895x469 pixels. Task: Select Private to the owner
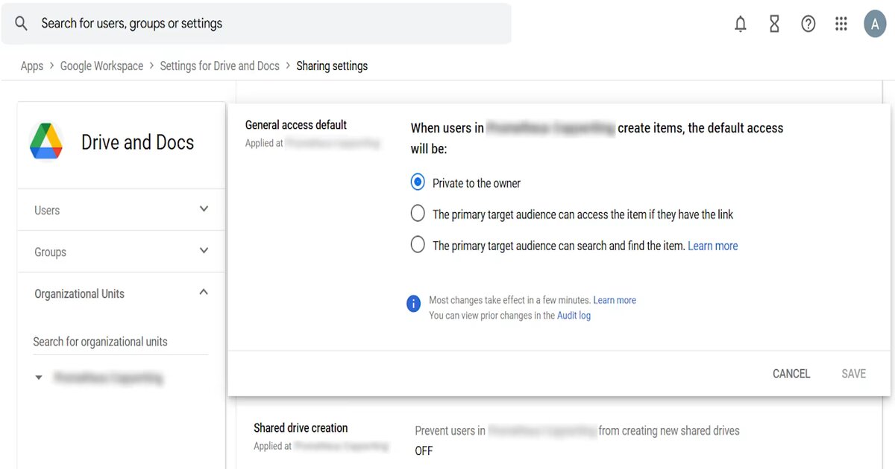[418, 182]
